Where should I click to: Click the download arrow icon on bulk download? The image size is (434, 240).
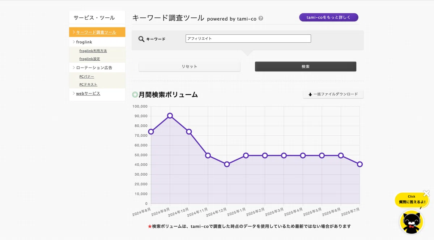(310, 94)
